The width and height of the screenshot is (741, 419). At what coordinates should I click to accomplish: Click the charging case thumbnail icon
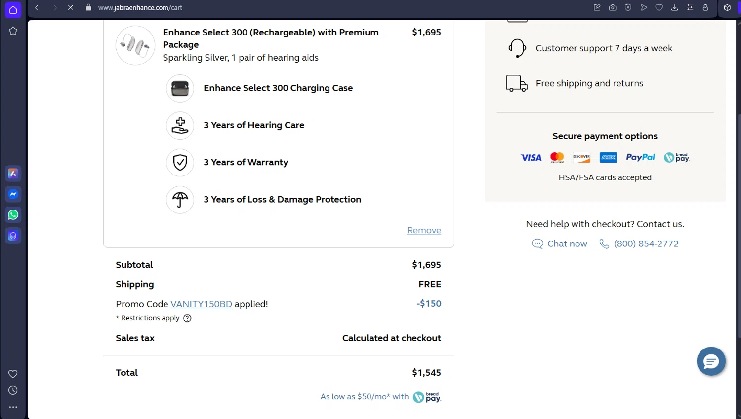tap(180, 89)
